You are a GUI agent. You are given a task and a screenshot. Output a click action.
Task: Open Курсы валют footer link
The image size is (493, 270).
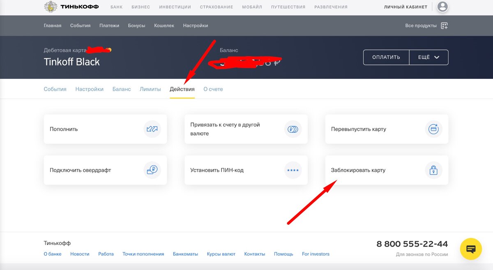(x=221, y=254)
